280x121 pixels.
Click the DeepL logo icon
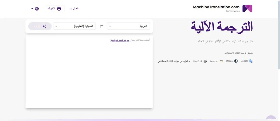click(x=236, y=61)
